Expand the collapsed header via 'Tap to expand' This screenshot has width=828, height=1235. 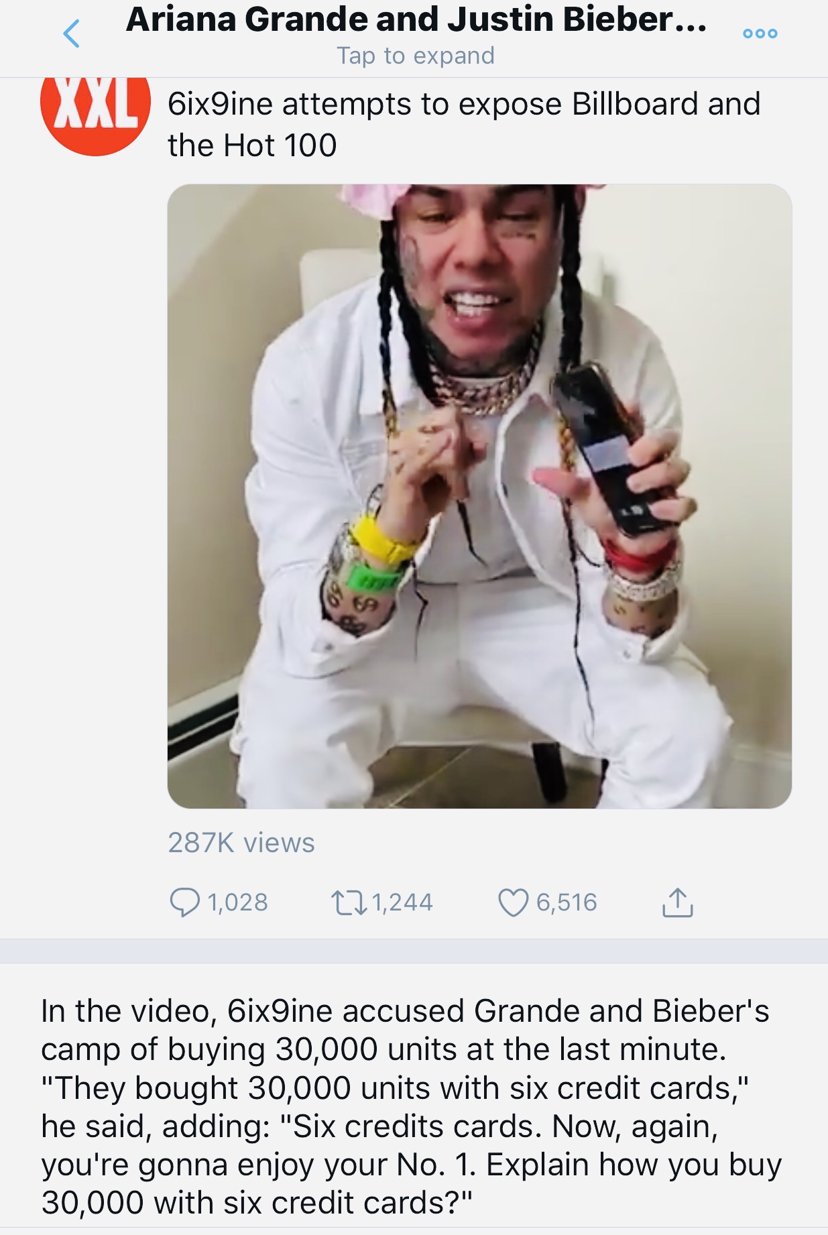coord(416,56)
